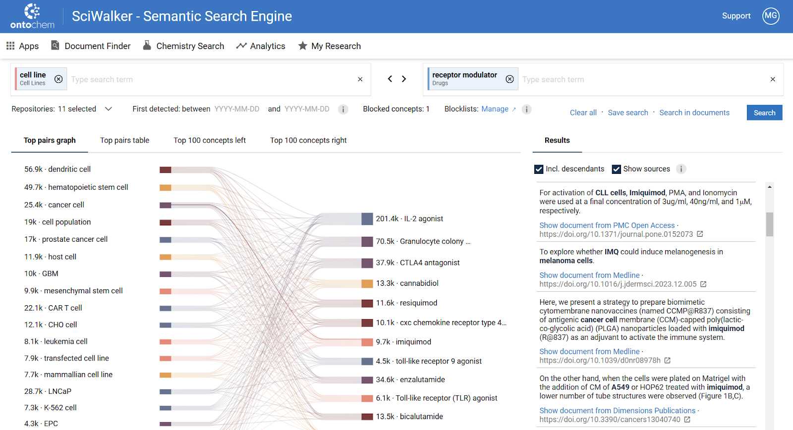This screenshot has width=793, height=430.
Task: Switch to Top pairs table tab
Action: coord(124,141)
